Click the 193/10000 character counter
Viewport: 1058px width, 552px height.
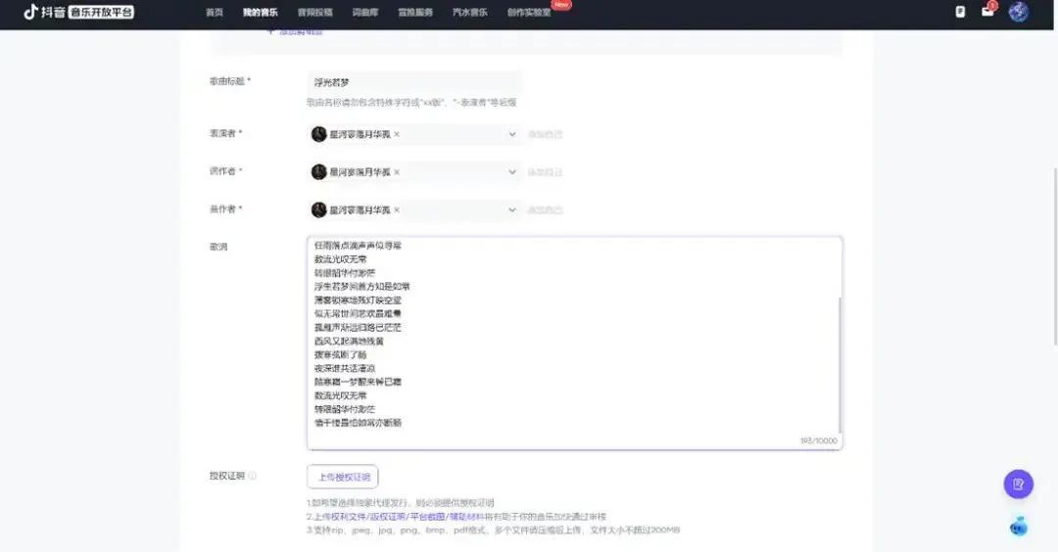pyautogui.click(x=818, y=440)
